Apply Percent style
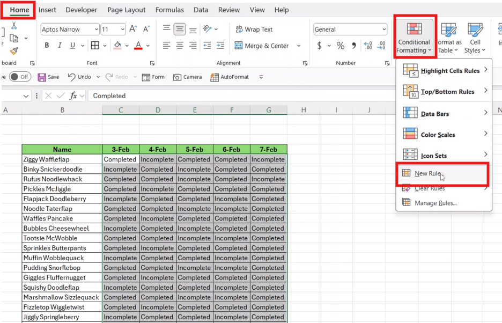 click(x=341, y=46)
